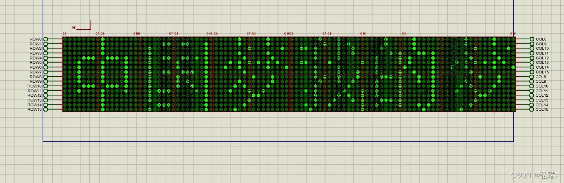
Task: Pick COL10 label in the upper terminal group
Action: coord(542,49)
